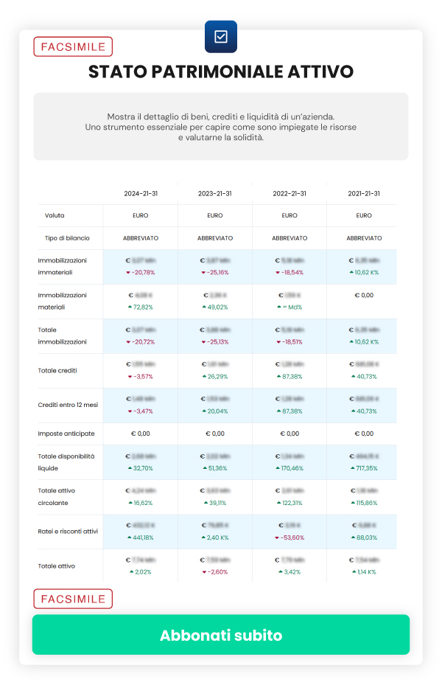Click the Imposte anticipate row label

64,434
